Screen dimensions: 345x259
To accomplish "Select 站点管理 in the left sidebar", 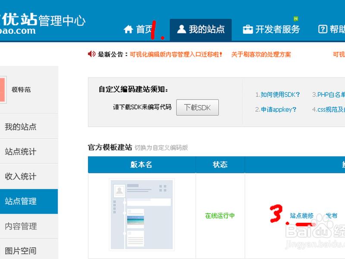I will [x=29, y=201].
